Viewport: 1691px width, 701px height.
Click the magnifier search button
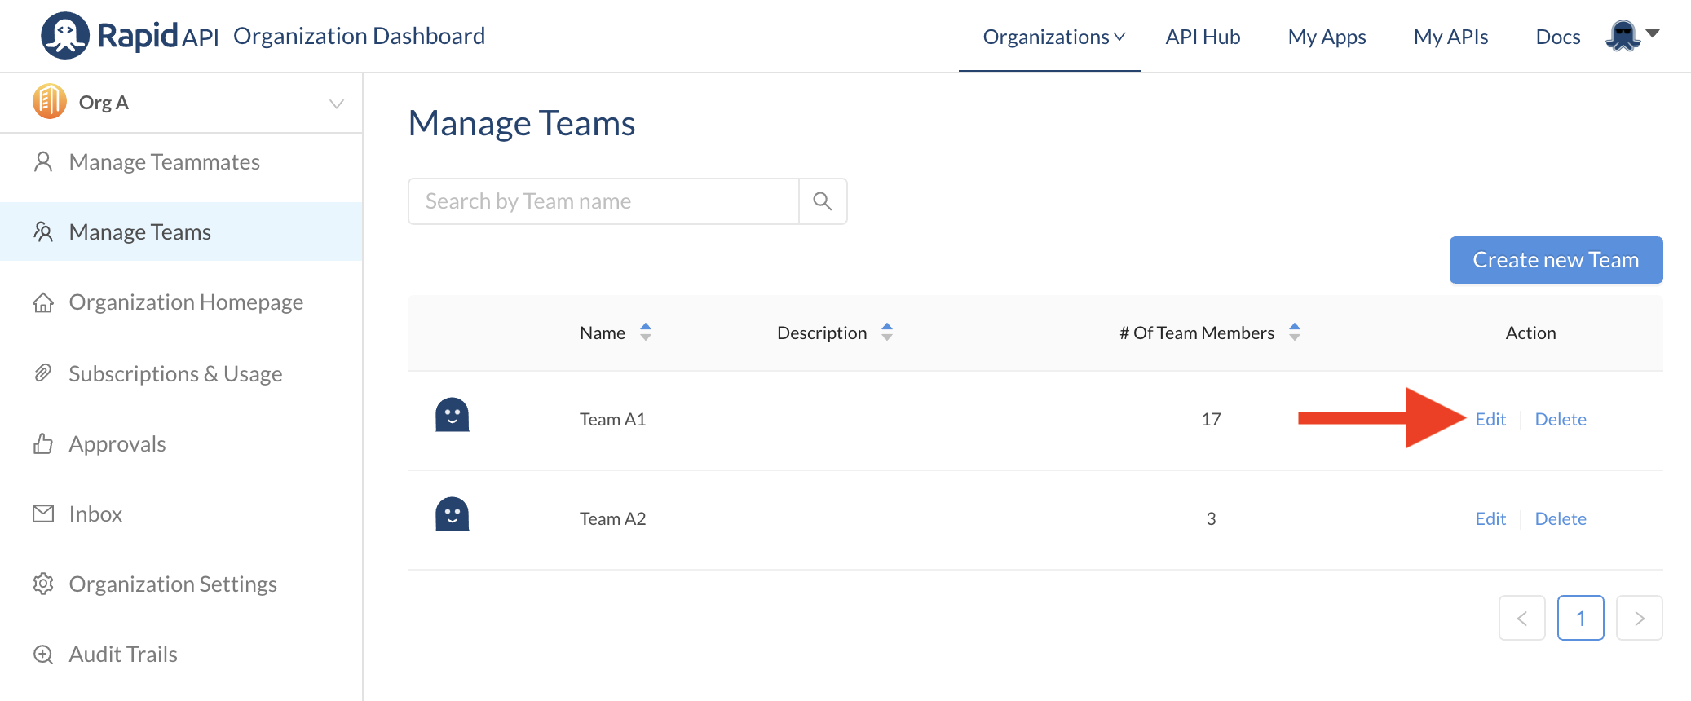tap(823, 201)
